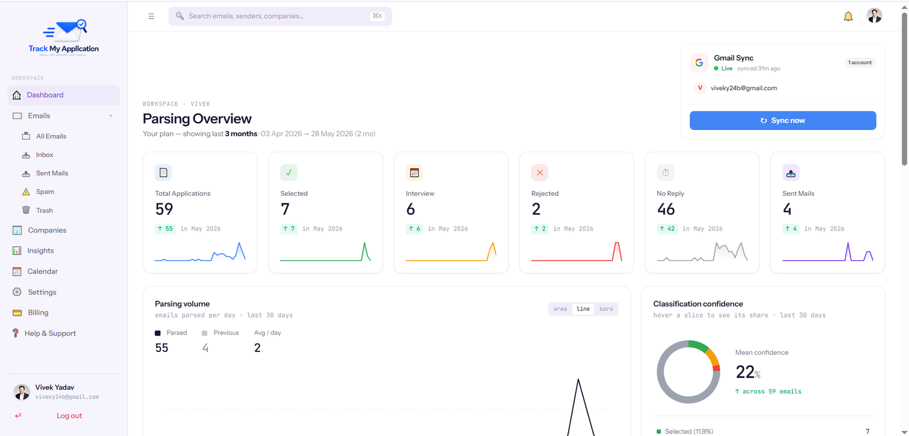Open the Dashboard menu item

point(64,95)
